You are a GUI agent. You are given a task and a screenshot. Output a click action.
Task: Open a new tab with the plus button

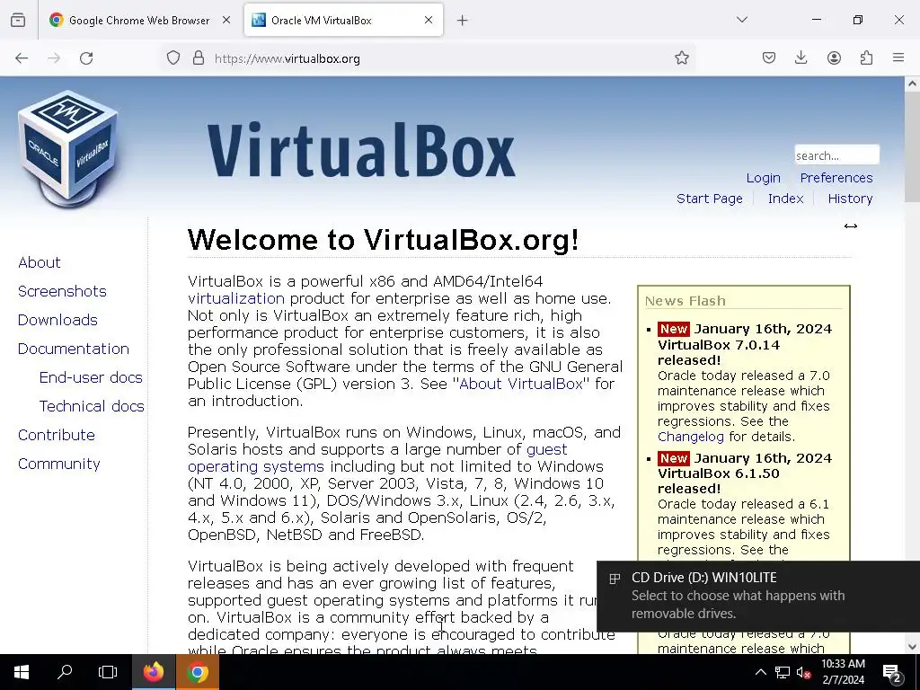click(463, 21)
